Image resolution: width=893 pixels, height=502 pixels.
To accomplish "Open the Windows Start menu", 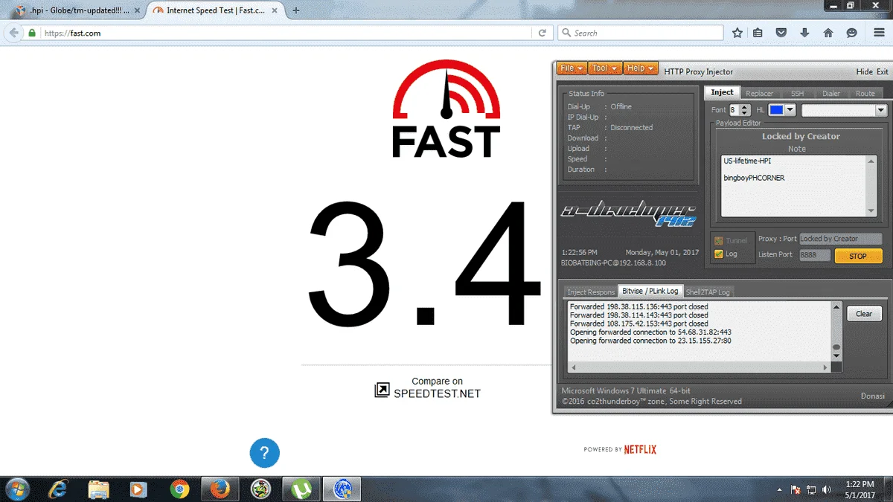I will (16, 489).
